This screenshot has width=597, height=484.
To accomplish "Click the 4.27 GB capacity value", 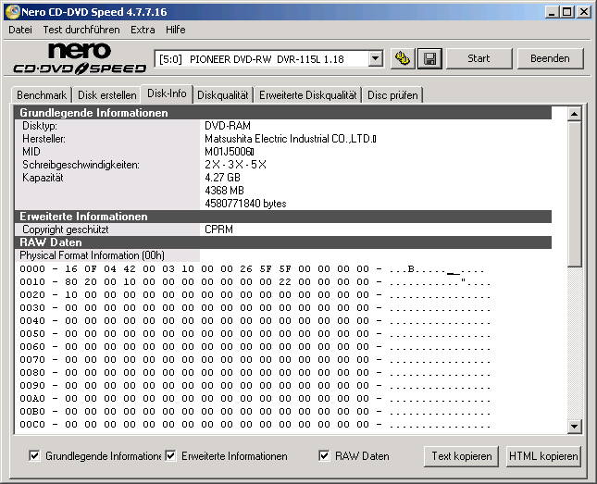I will pos(222,178).
